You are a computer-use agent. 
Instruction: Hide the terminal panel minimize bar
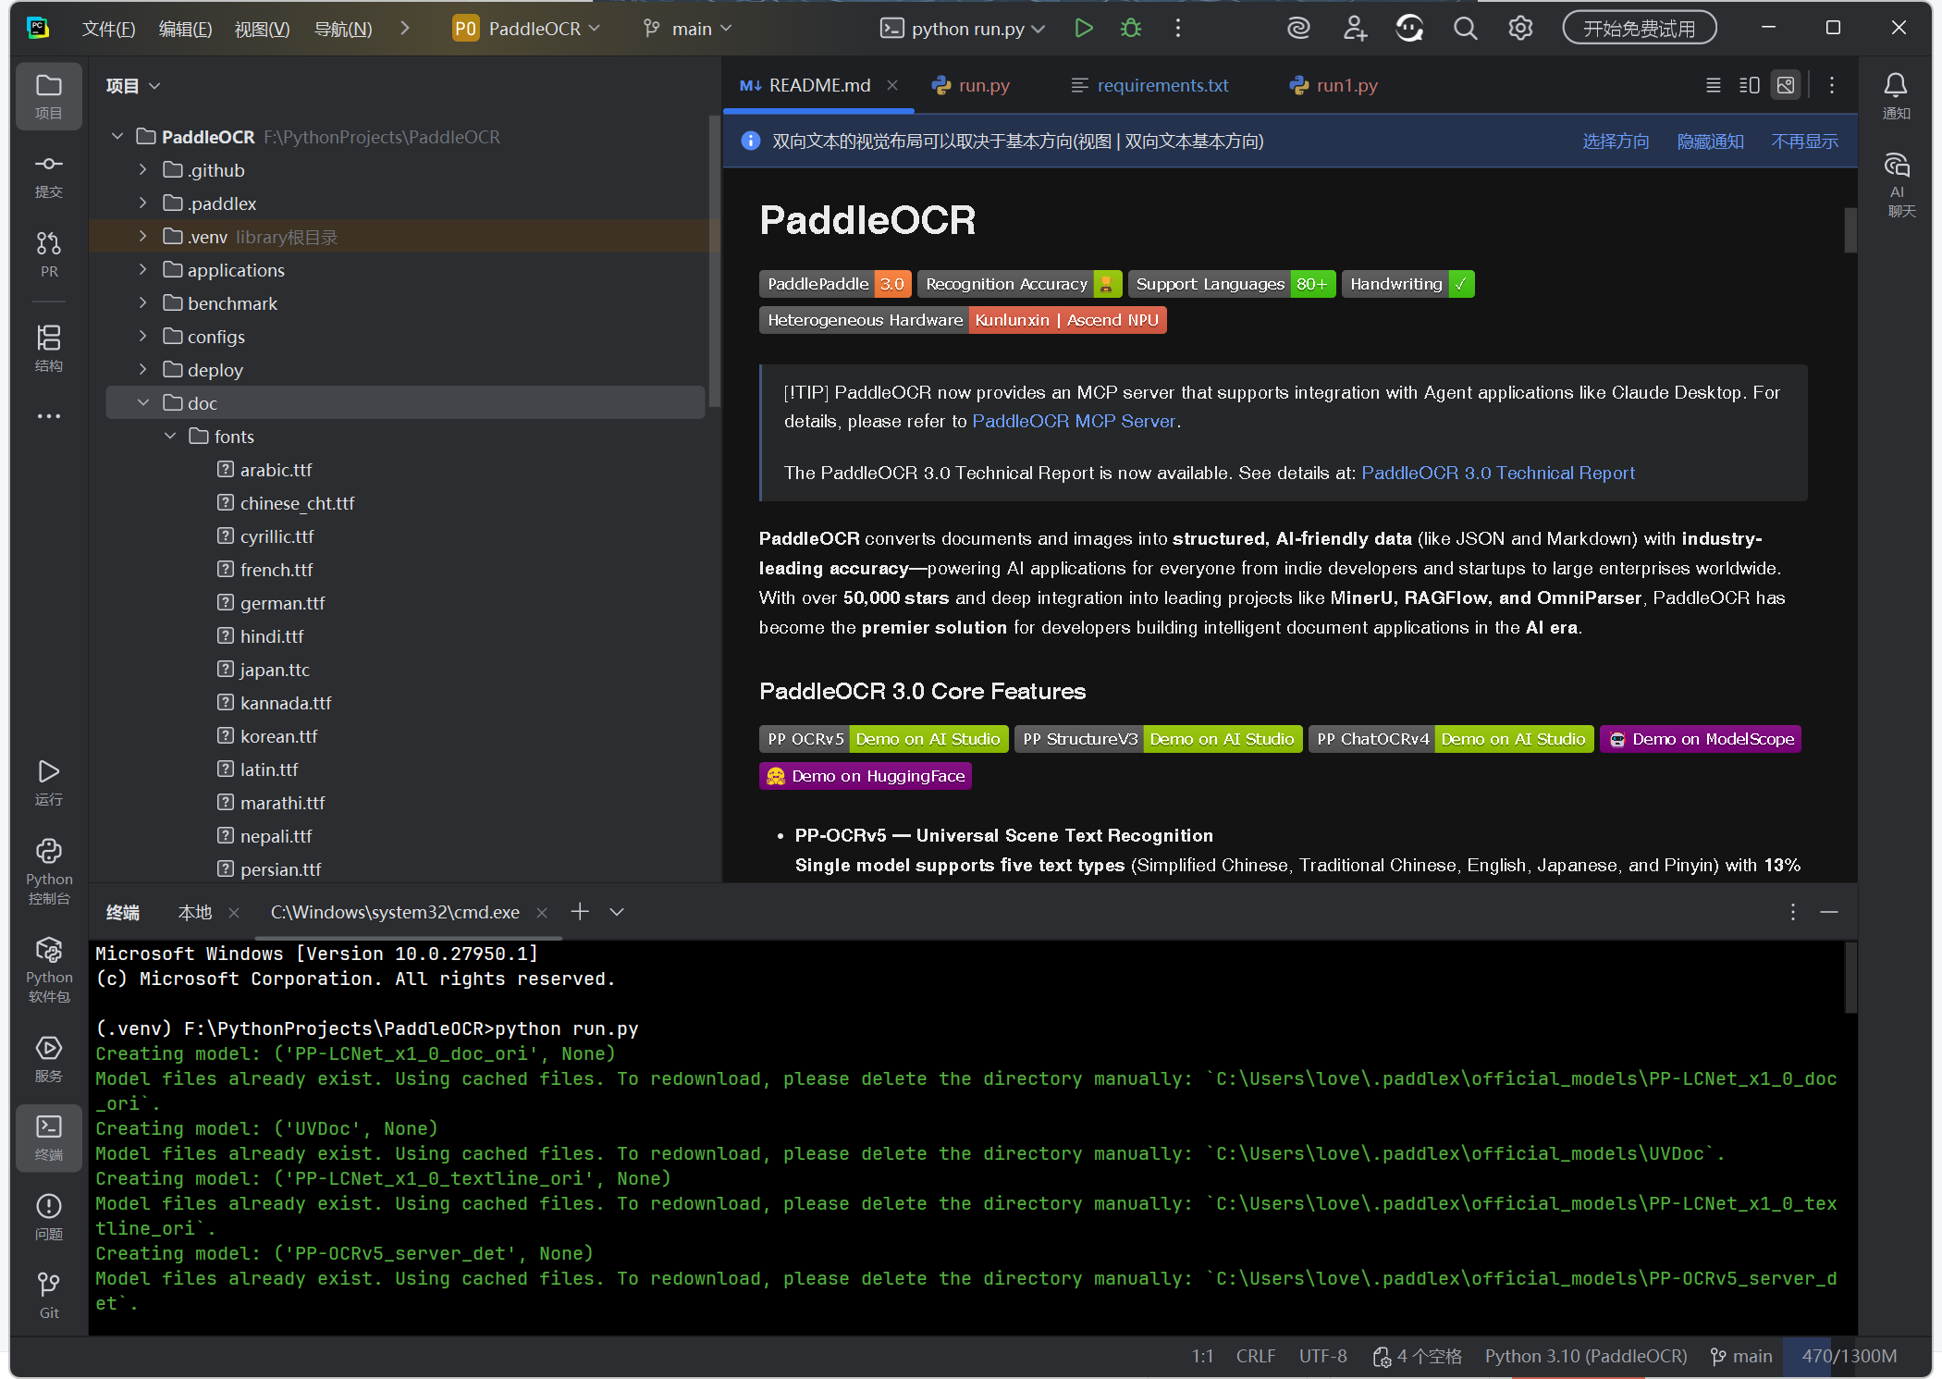[1829, 912]
